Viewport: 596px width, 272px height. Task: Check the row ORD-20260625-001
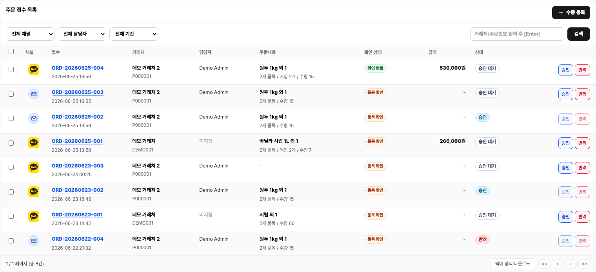(11, 143)
